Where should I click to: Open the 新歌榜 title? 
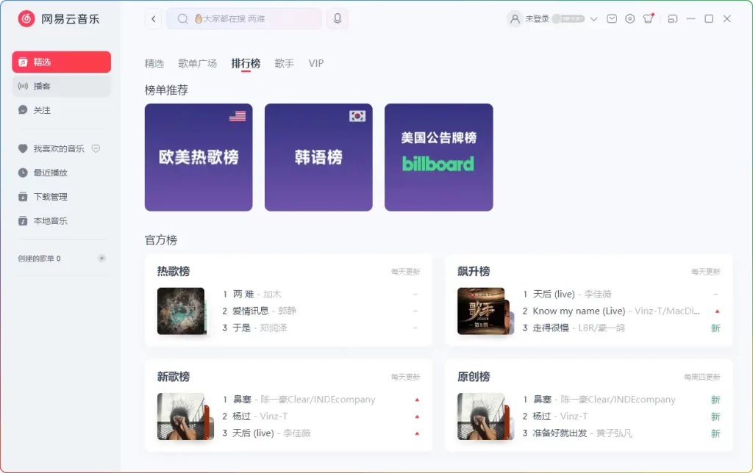(174, 377)
